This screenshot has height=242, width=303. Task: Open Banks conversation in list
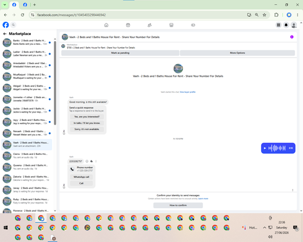(x=27, y=42)
